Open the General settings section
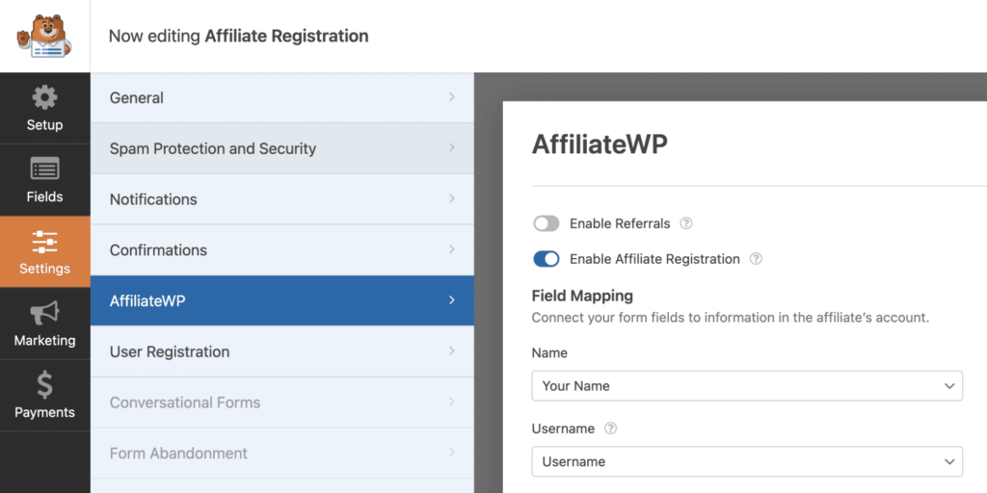The height and width of the screenshot is (493, 987). tap(282, 97)
